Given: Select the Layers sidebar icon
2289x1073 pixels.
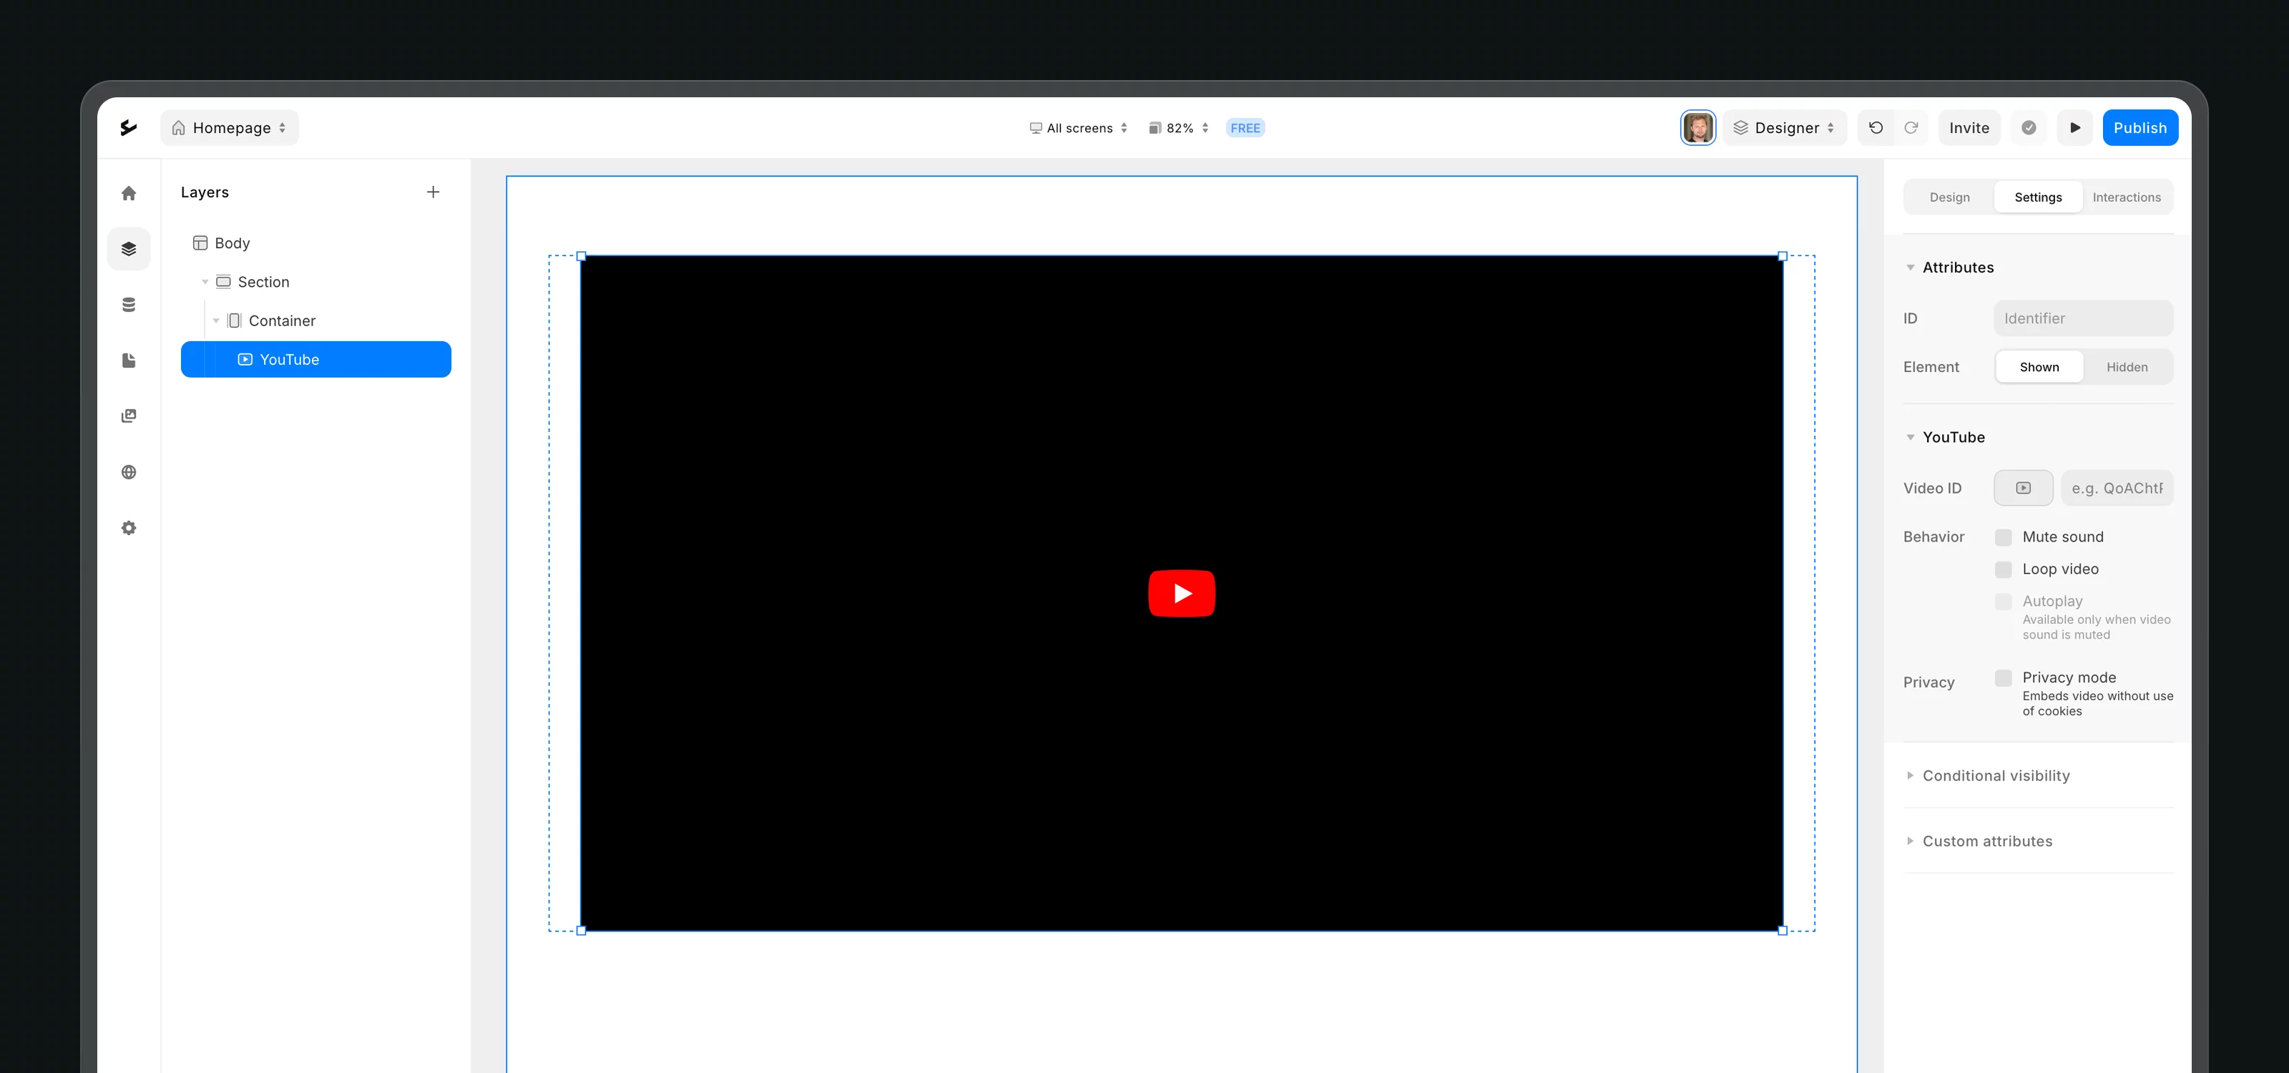Looking at the screenshot, I should (129, 249).
